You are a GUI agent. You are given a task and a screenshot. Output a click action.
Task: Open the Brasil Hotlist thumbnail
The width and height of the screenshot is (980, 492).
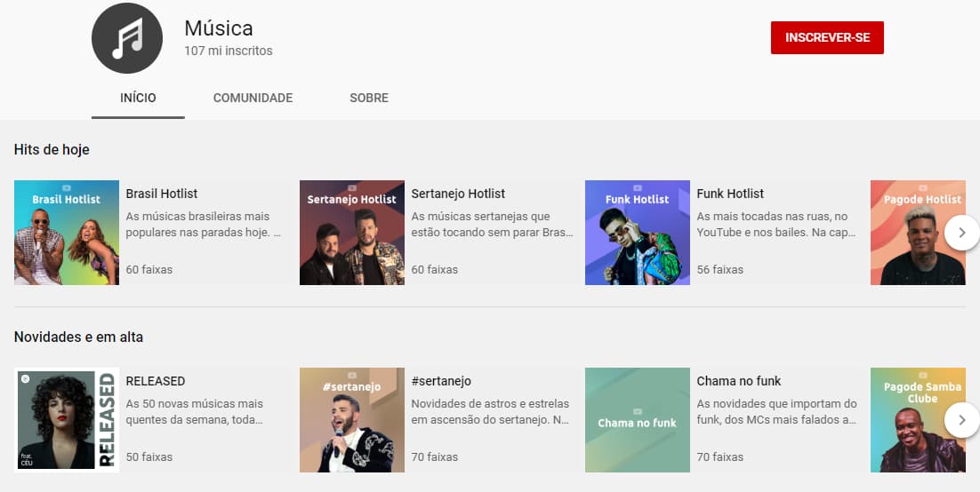67,233
